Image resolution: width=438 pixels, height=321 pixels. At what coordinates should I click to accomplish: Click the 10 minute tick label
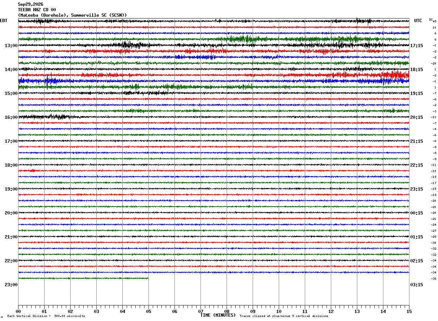[x=279, y=311]
